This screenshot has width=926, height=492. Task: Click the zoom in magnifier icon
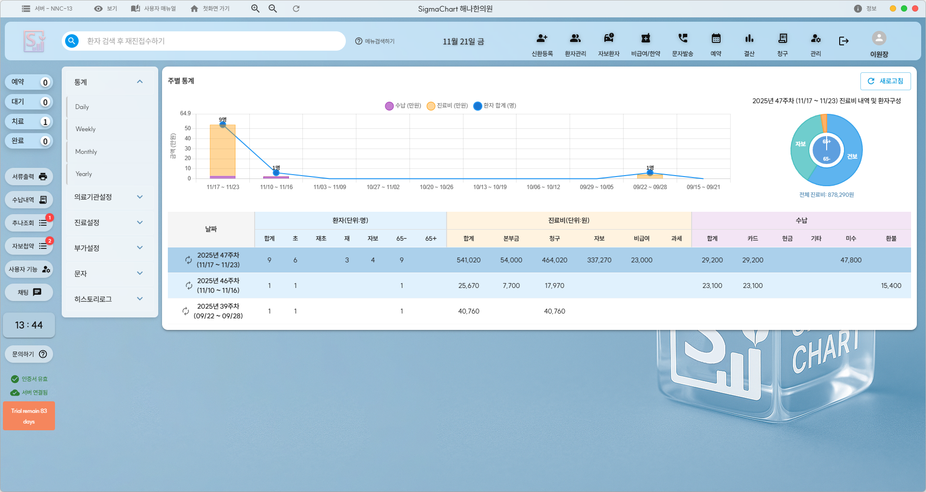click(255, 9)
